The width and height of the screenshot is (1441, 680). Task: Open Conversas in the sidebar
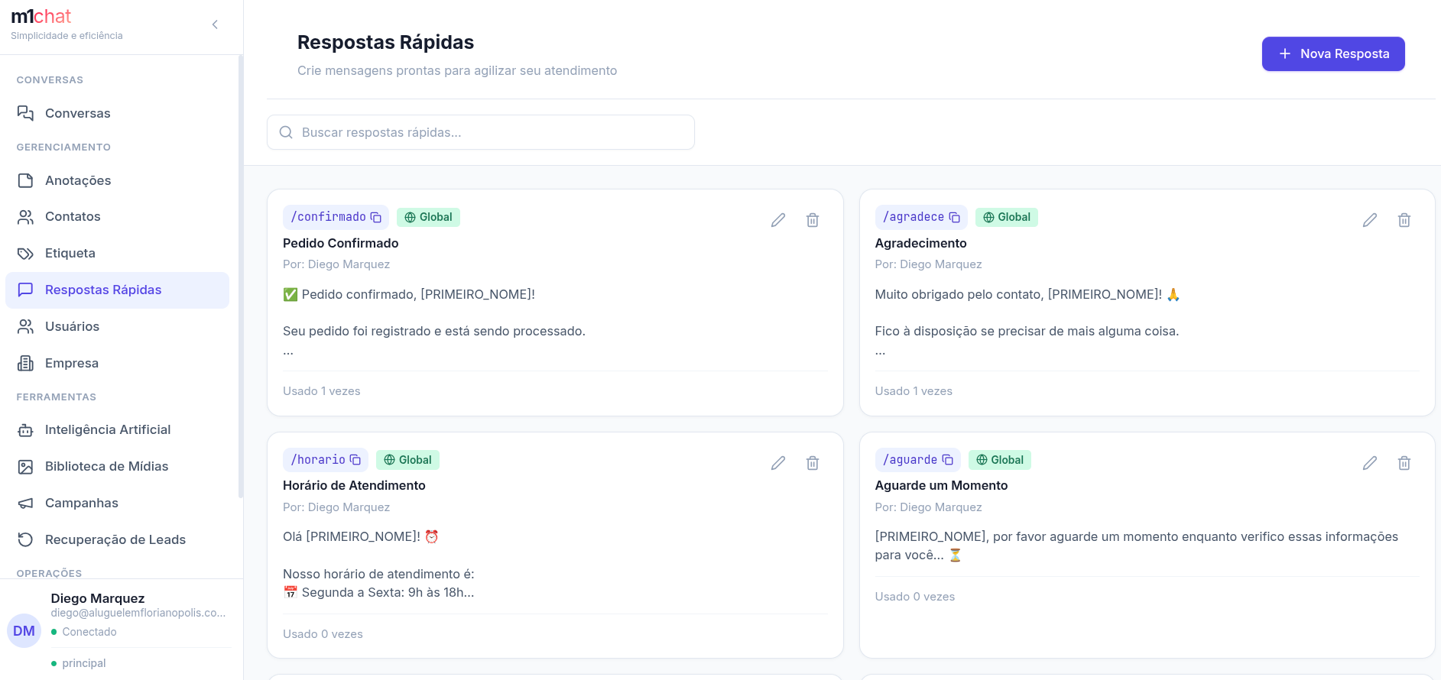[117, 113]
